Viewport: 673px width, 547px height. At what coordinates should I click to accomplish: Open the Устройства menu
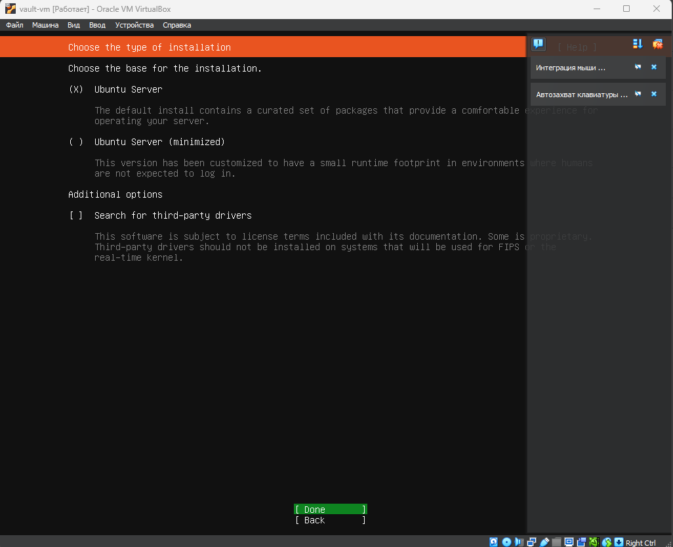pos(134,25)
